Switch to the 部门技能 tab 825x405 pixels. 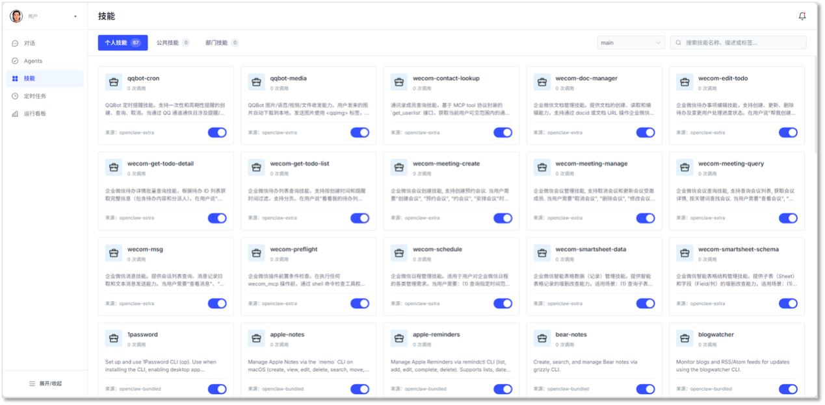point(221,43)
